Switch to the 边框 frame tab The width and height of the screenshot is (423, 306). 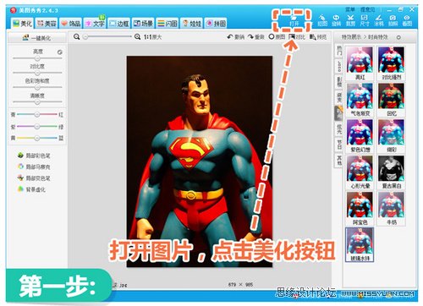point(119,23)
